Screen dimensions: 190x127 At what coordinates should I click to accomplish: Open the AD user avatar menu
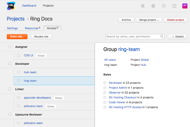coord(184,6)
